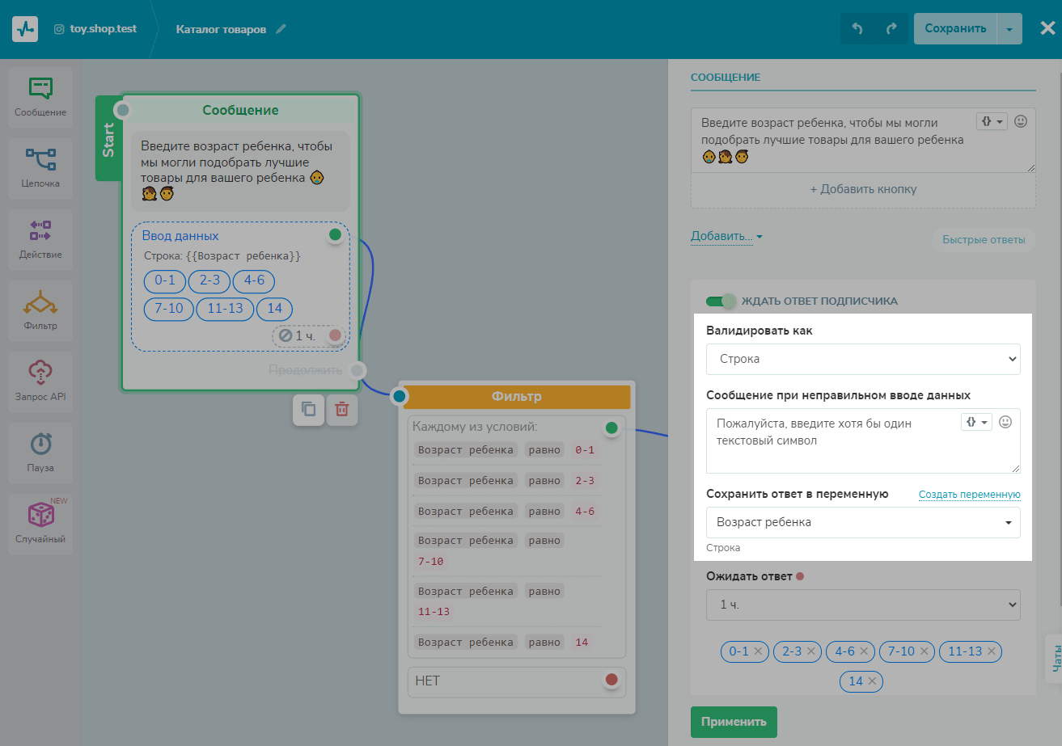Select the Message block icon in sidebar

(x=40, y=90)
